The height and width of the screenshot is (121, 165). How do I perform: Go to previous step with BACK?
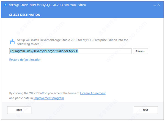click(x=19, y=110)
